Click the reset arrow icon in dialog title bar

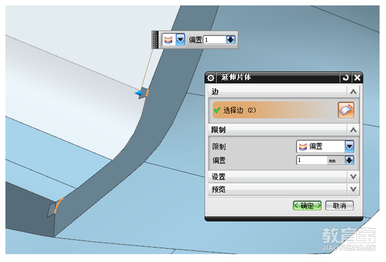coord(346,78)
